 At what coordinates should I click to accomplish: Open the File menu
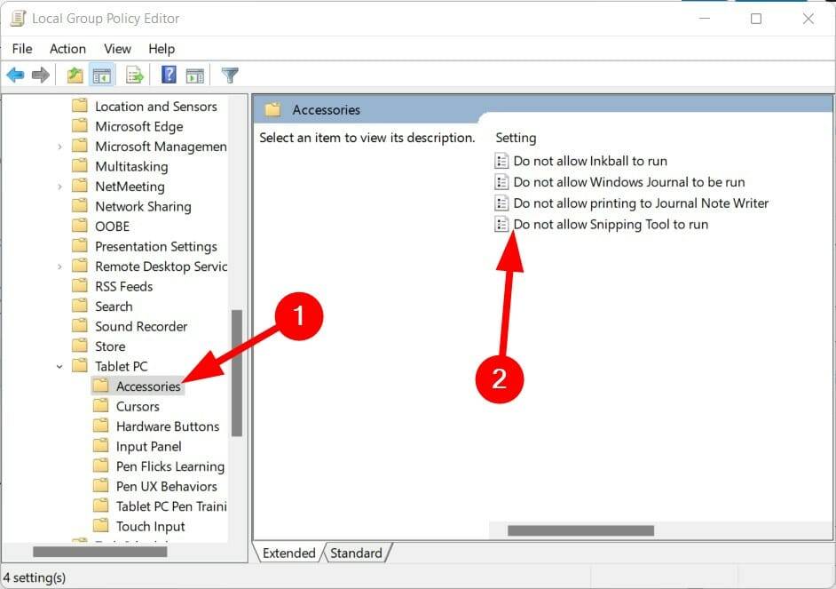click(x=22, y=49)
